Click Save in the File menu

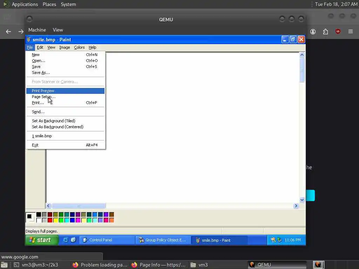(65, 67)
